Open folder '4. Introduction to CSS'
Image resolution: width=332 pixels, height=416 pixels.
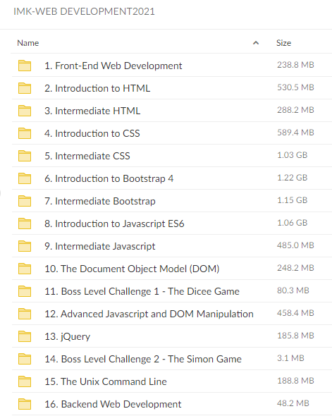click(x=92, y=133)
